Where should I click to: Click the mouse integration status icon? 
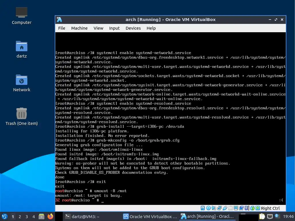[x=252, y=208]
